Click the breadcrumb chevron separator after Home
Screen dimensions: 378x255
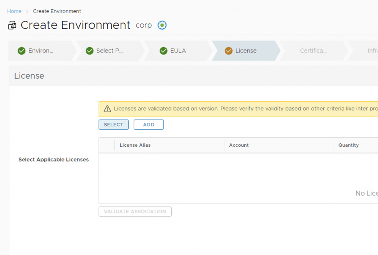tap(27, 11)
